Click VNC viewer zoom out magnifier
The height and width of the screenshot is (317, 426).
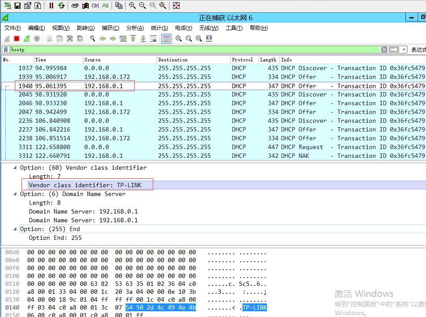[x=142, y=5]
